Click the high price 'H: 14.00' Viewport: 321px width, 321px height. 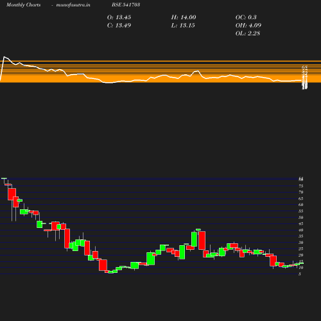(x=184, y=17)
